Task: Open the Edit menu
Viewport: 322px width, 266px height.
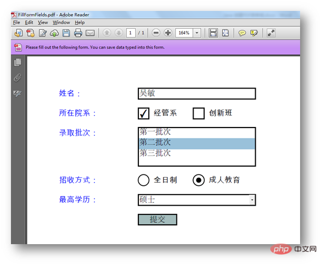Action: point(29,22)
